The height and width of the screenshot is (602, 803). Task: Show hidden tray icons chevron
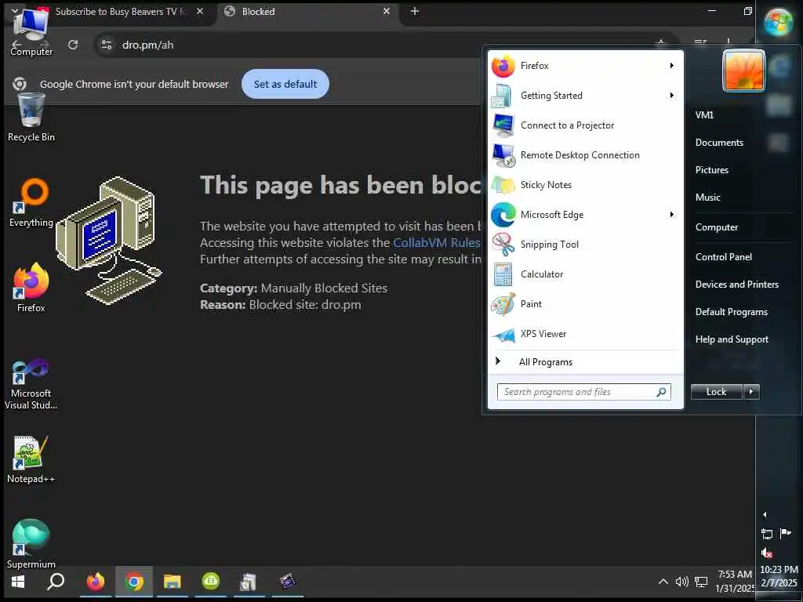pos(663,582)
